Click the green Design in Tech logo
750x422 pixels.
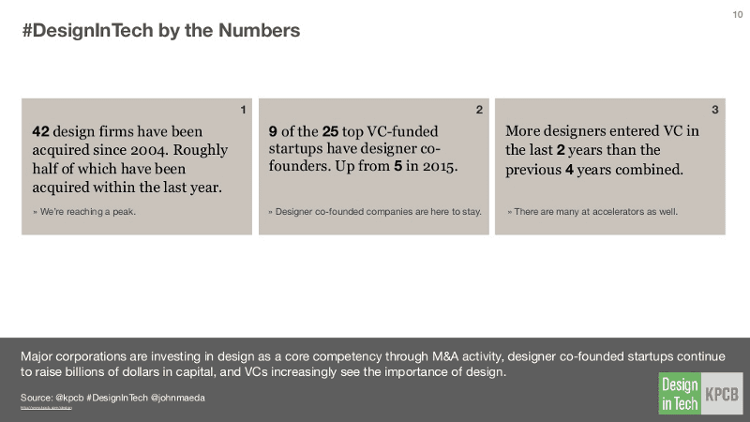coord(680,393)
